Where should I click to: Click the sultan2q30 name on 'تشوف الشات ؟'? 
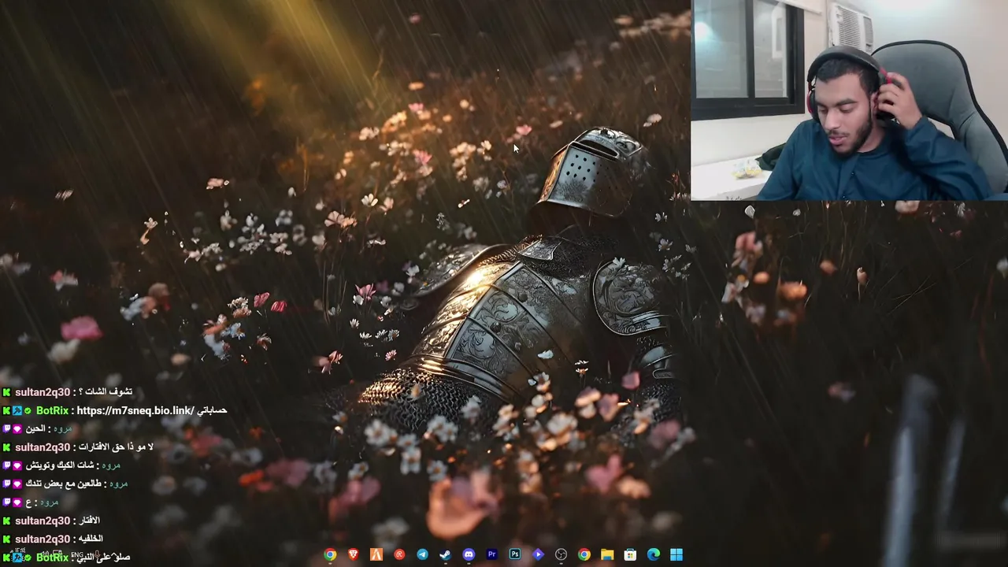42,392
